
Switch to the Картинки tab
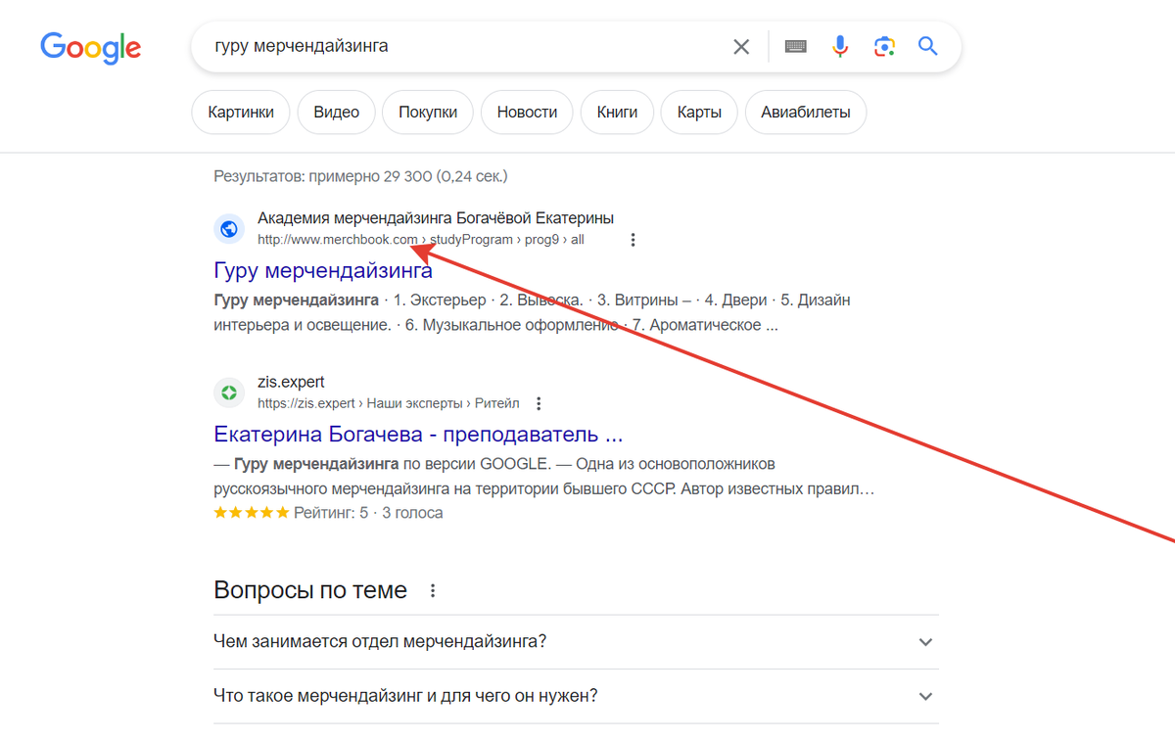[x=240, y=112]
